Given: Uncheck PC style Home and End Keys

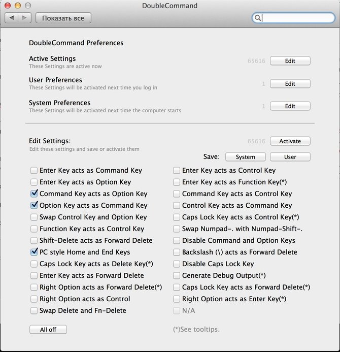Looking at the screenshot, I should point(34,252).
